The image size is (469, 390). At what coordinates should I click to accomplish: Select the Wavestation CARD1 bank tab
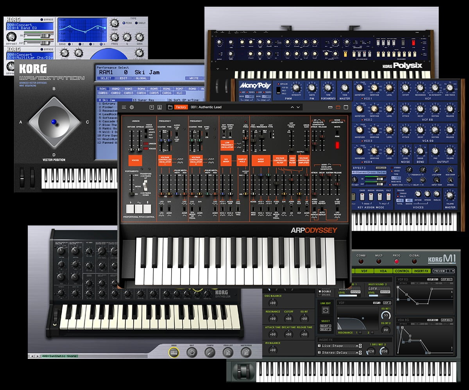click(x=103, y=93)
